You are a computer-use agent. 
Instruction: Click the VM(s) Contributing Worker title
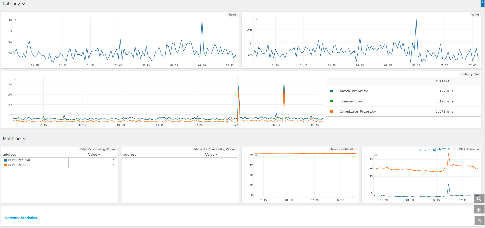[98, 149]
